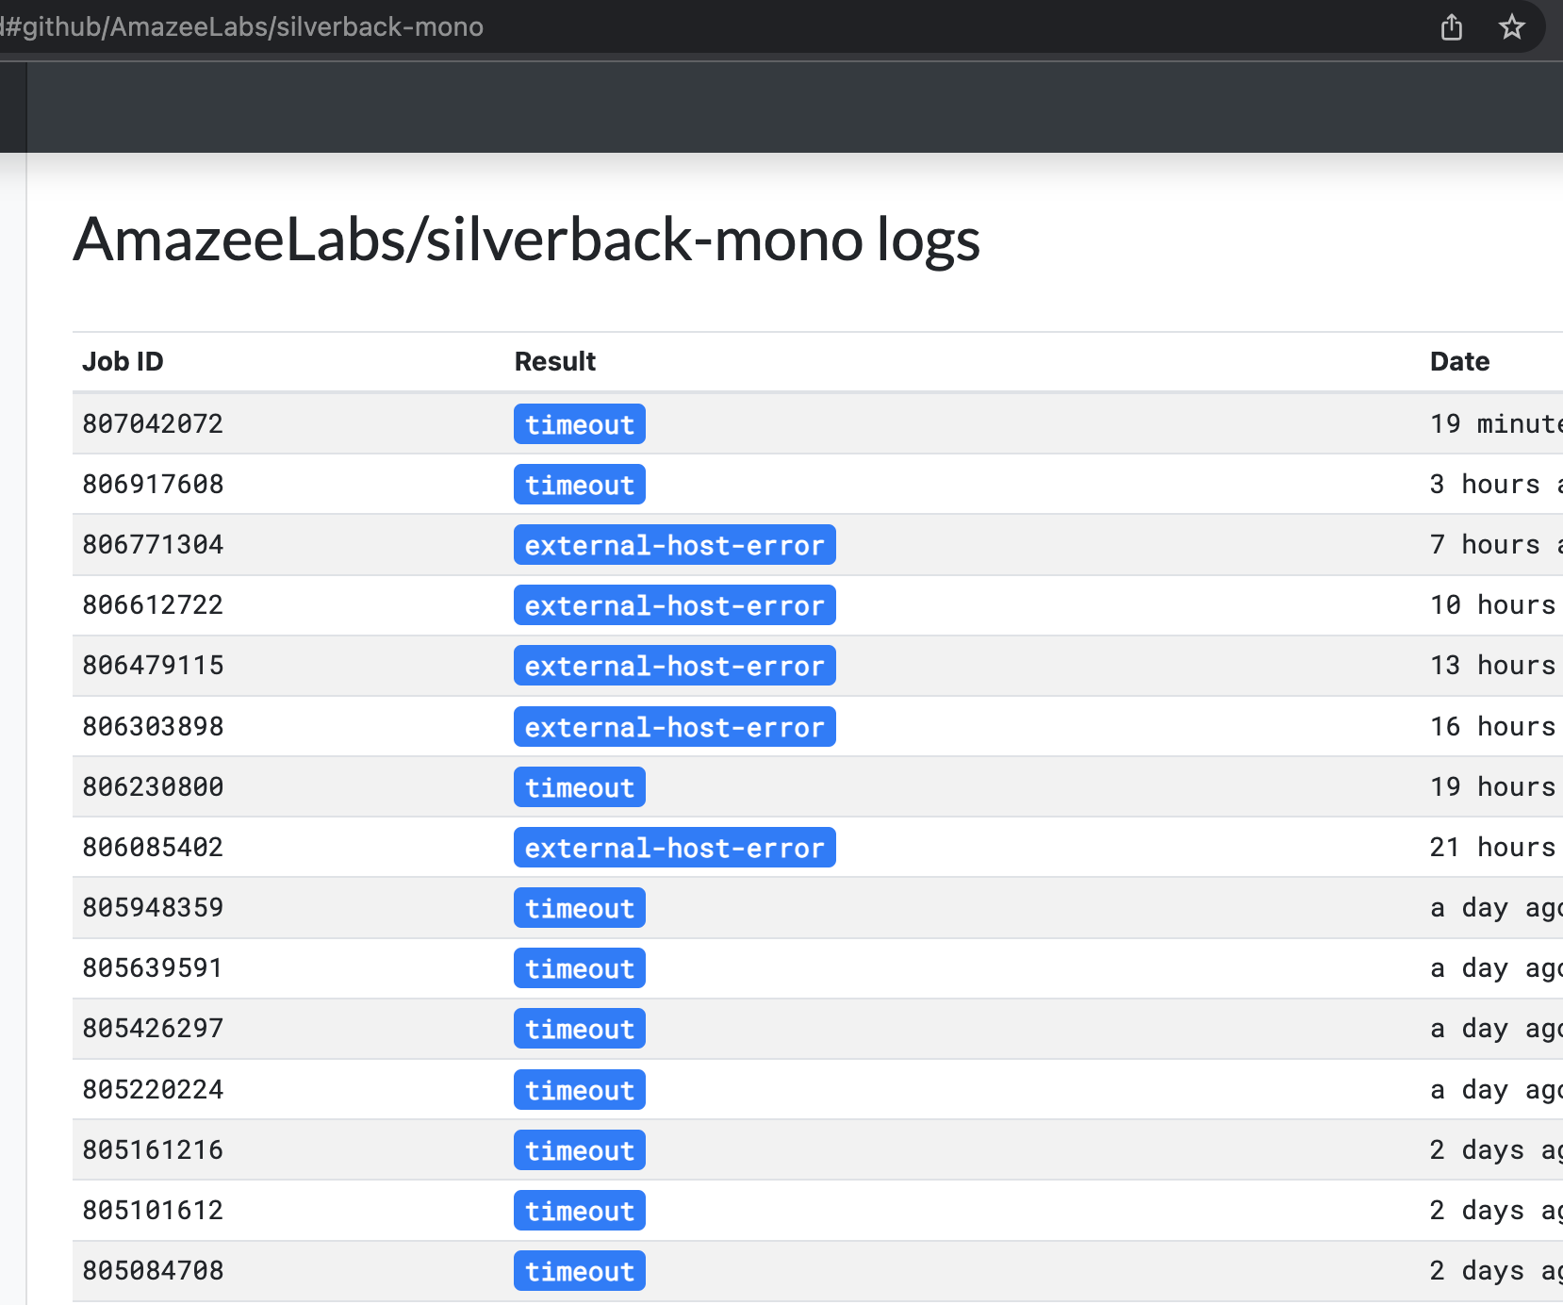The image size is (1563, 1305).
Task: Select the timeout badge for job 805220224
Action: 579,1090
